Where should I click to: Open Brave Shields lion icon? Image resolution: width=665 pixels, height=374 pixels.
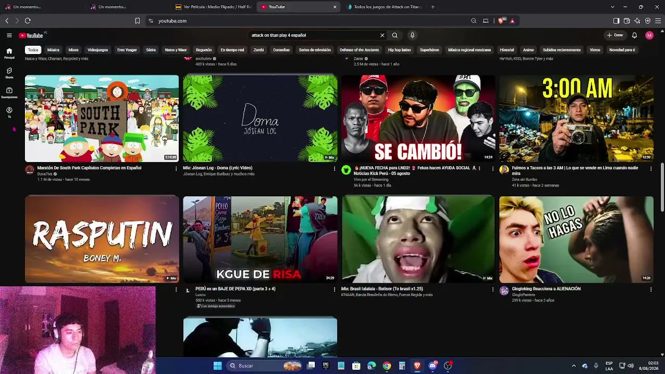501,21
